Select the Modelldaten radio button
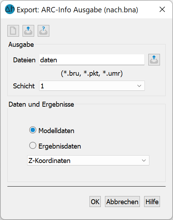The image size is (173, 220). pos(33,130)
